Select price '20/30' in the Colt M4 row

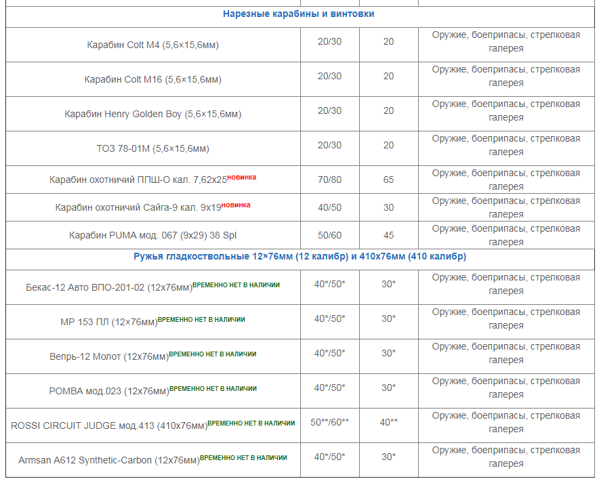(330, 41)
